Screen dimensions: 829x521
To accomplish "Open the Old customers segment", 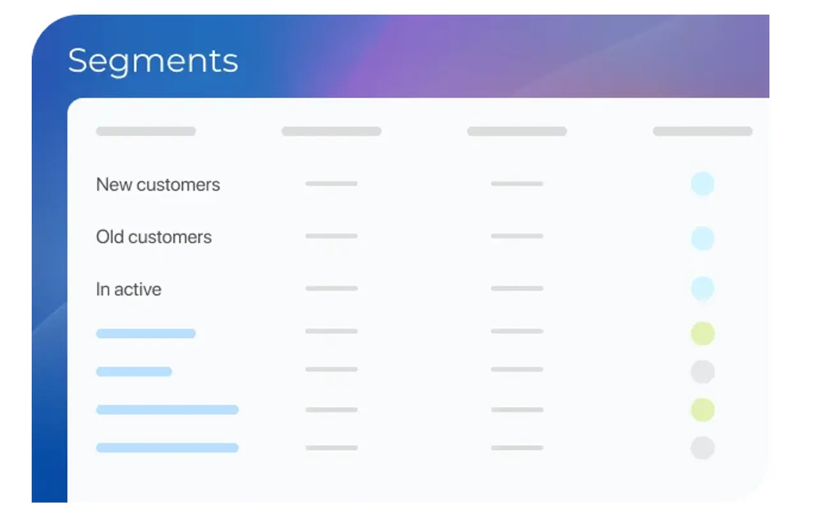I will [x=154, y=237].
